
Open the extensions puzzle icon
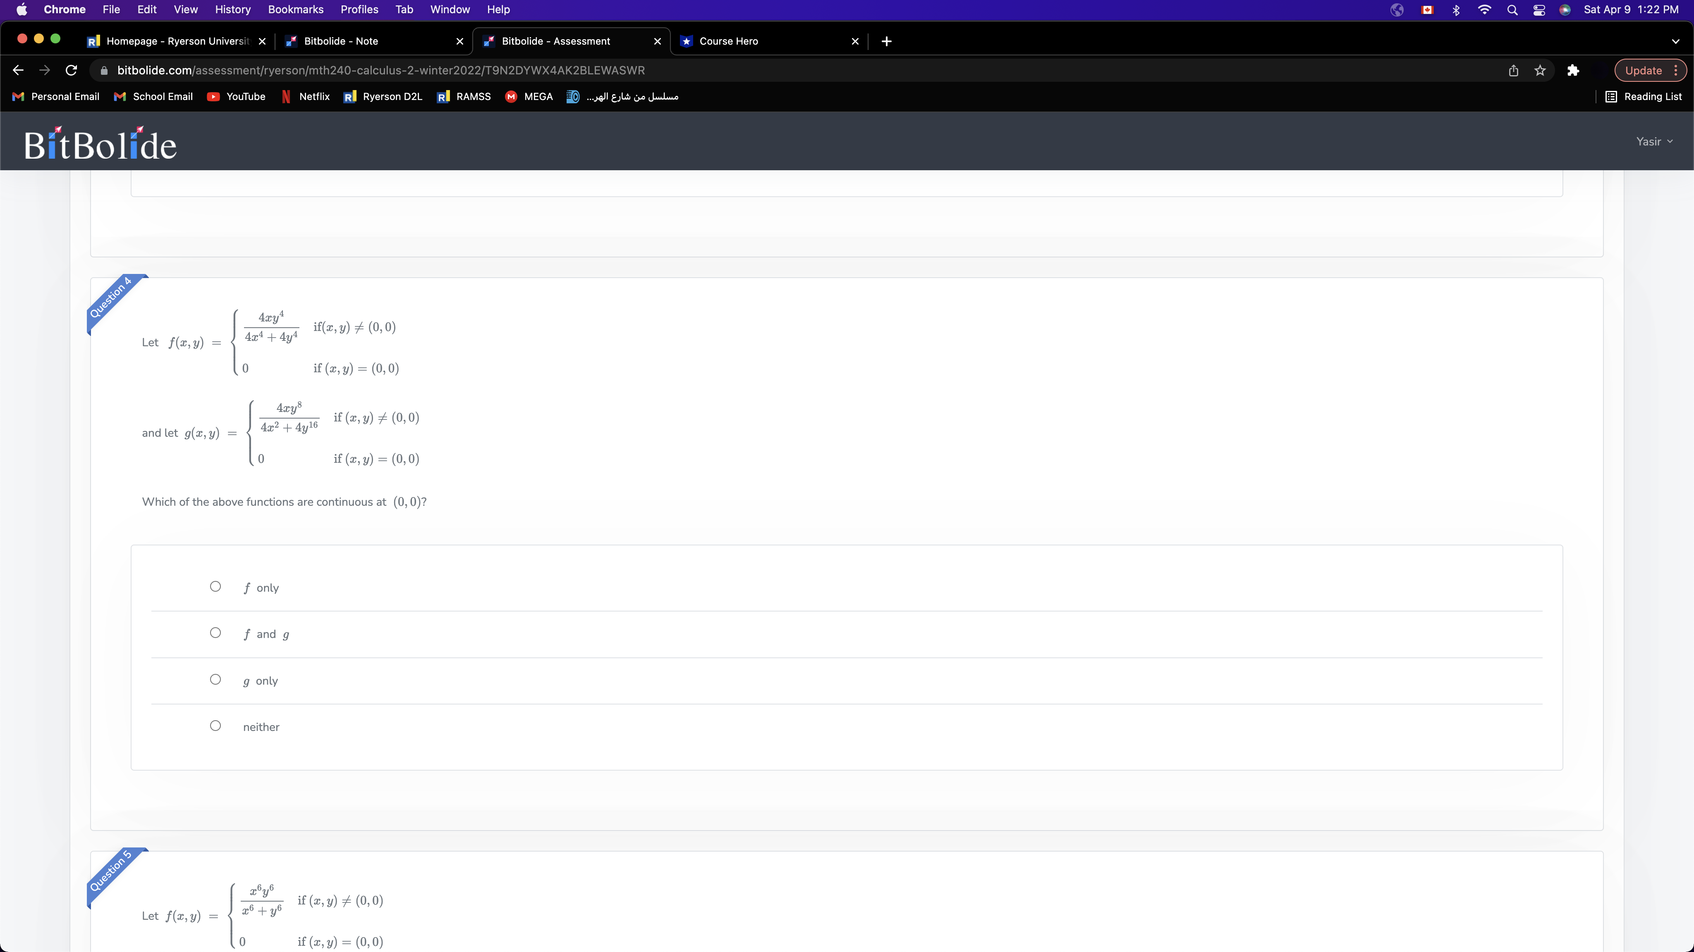click(1573, 70)
